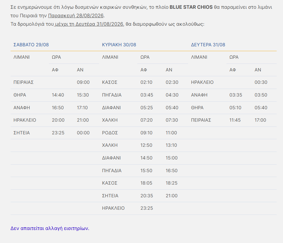Click the 05:40 time in the Monday ΘΗΡΑ row

point(261,108)
